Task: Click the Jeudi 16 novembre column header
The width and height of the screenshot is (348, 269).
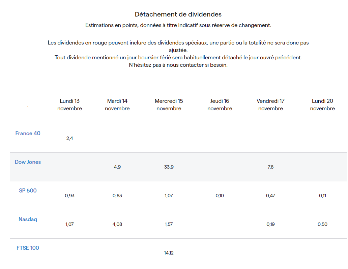Action: [220, 104]
